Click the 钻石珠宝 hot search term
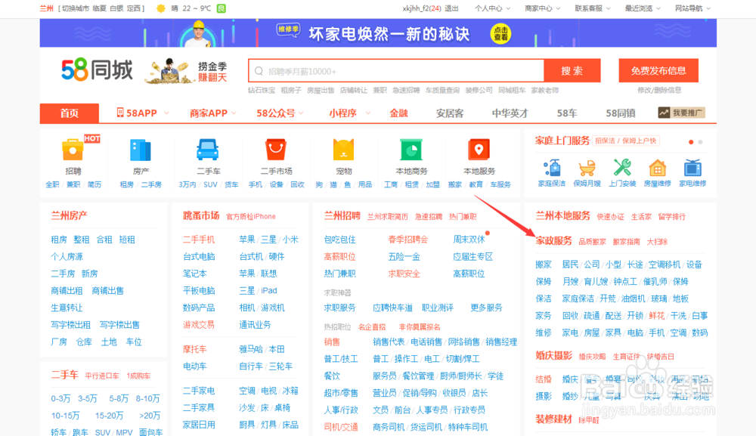The height and width of the screenshot is (436, 756). coord(262,90)
